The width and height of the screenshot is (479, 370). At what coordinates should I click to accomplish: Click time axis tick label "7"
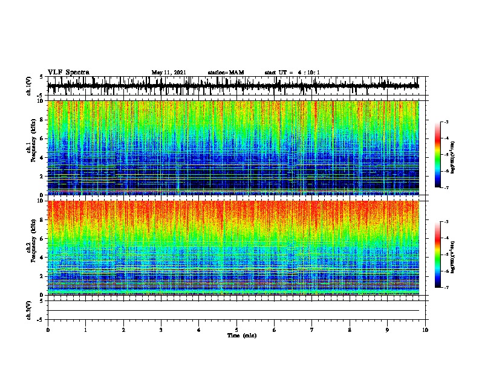(312, 330)
